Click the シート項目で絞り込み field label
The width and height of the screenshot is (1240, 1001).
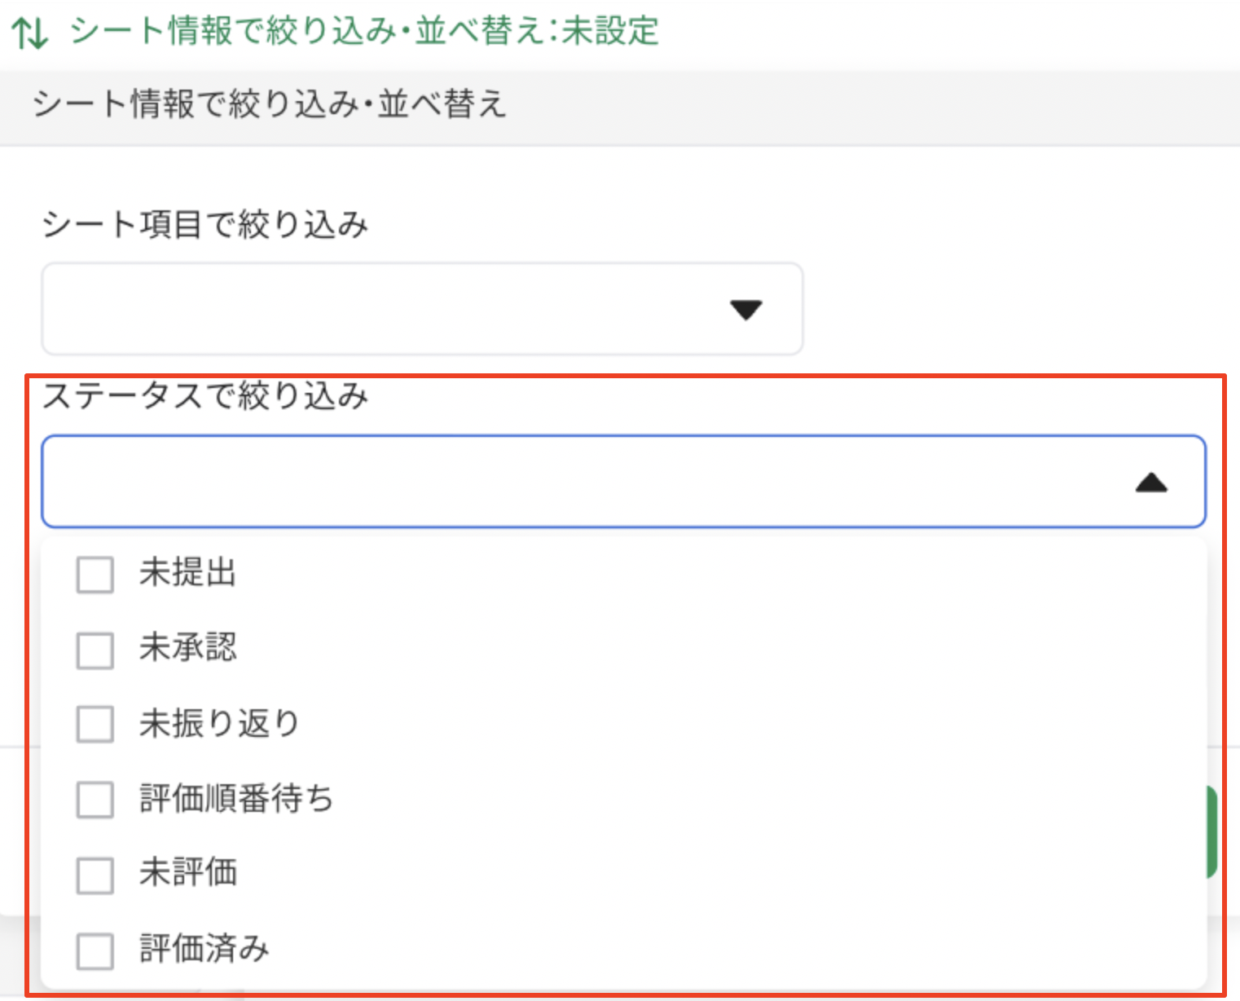coord(205,224)
